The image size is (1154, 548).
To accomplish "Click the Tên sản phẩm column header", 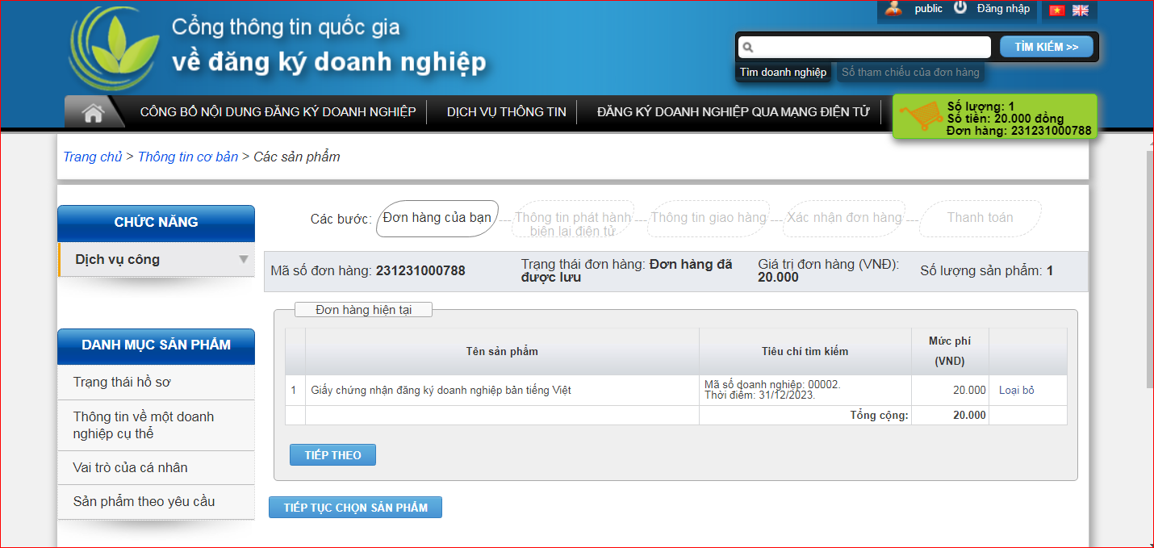I will 502,351.
